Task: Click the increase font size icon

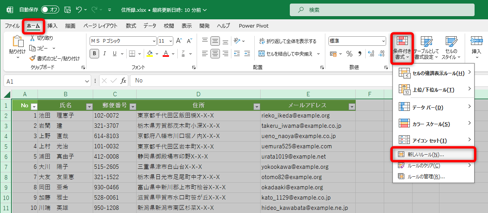Action: tap(179, 41)
